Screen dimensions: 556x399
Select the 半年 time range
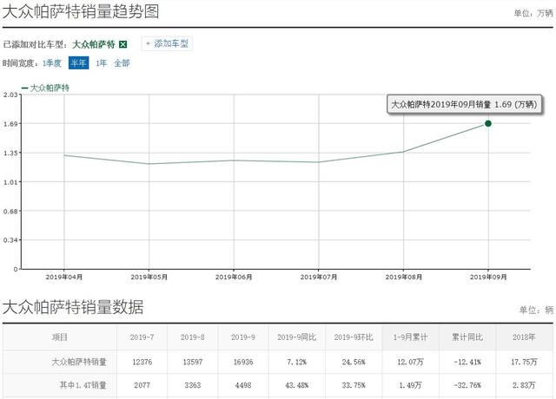coord(79,63)
